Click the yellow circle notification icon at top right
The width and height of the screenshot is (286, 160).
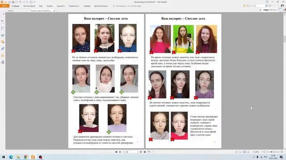point(244,6)
